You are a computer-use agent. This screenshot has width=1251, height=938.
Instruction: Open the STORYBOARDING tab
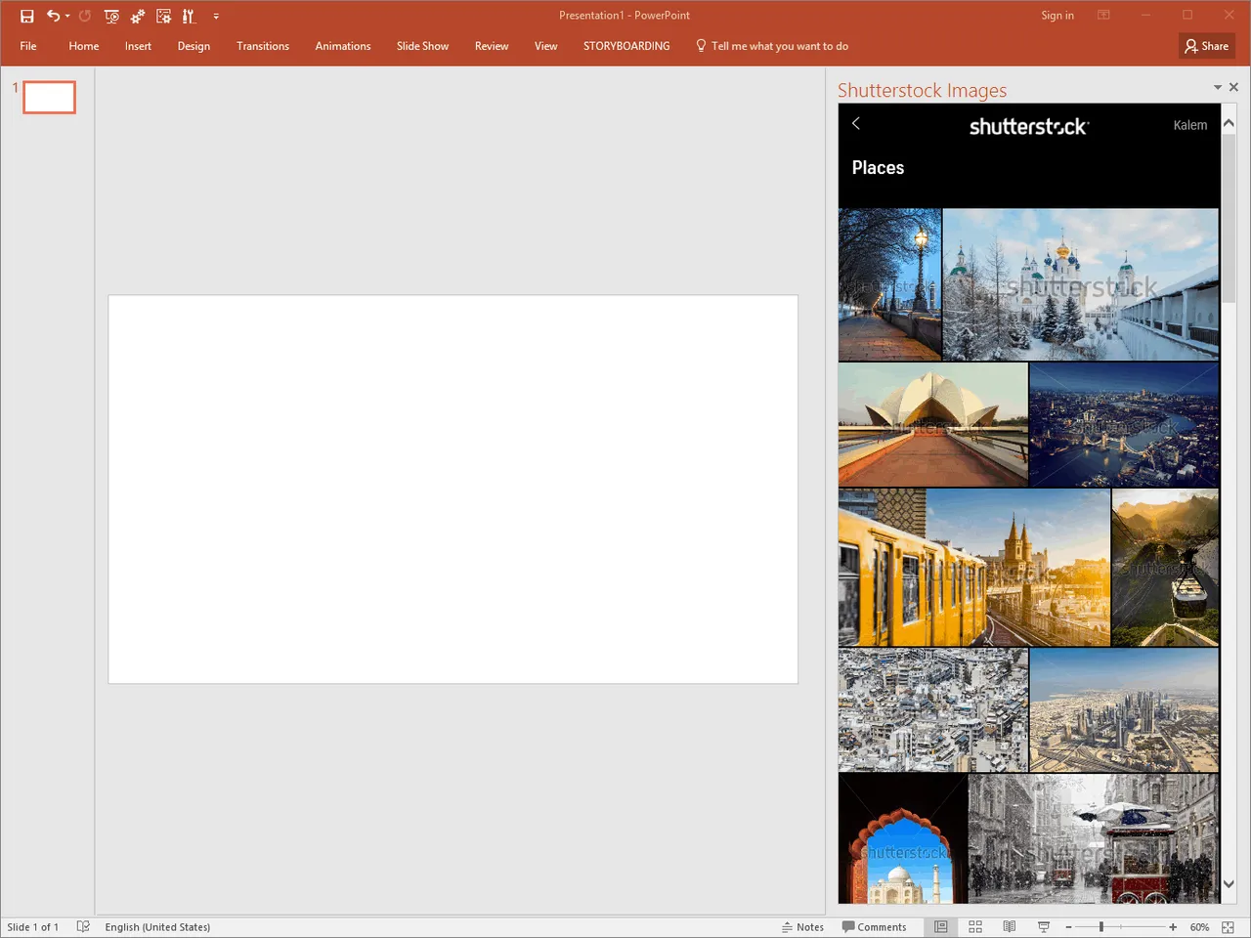click(x=626, y=46)
